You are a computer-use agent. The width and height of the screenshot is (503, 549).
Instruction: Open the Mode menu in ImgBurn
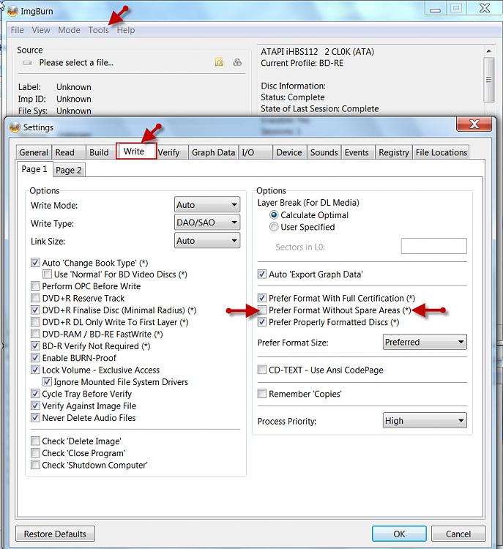(69, 30)
